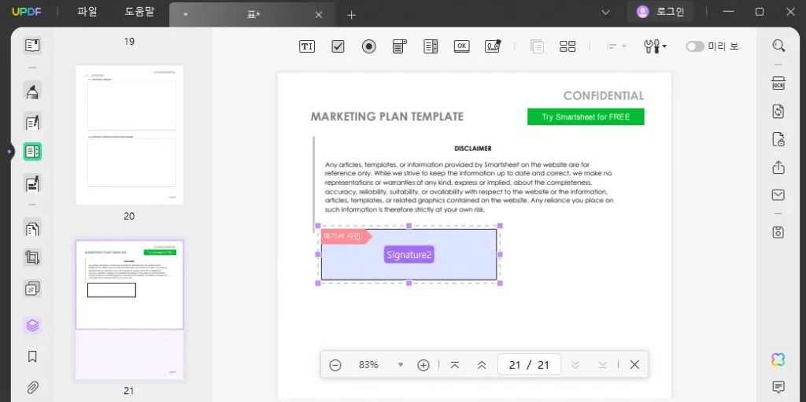Screen dimensions: 806x402
Task: Open the Page Tools (watermark) icon in sidebar
Action: 32,289
